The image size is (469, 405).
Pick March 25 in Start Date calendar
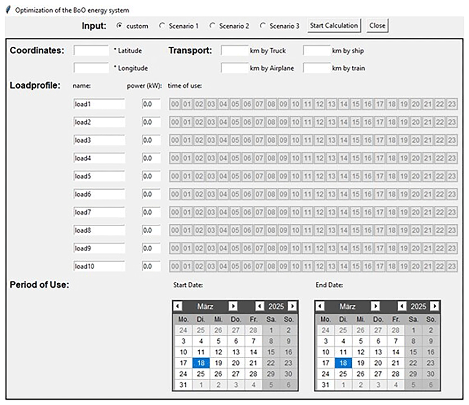(x=201, y=374)
